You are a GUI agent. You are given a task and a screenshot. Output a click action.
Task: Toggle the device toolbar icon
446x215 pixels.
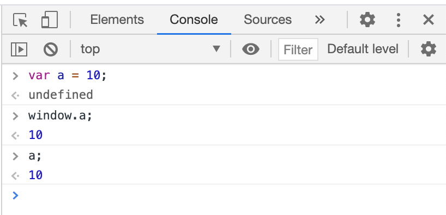click(50, 20)
